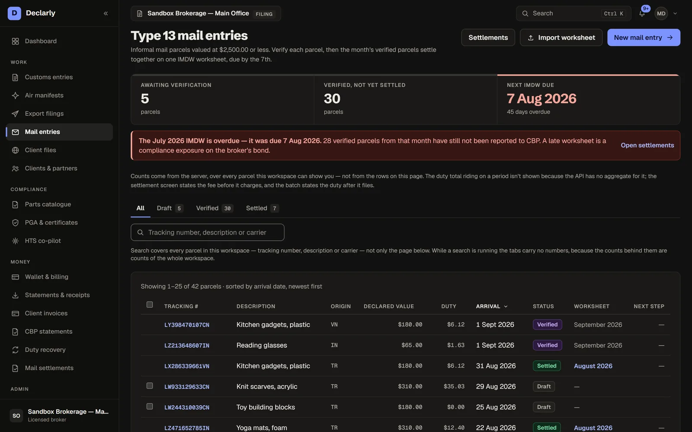Click the Clients & partners people icon
The width and height of the screenshot is (692, 432).
[x=16, y=168]
